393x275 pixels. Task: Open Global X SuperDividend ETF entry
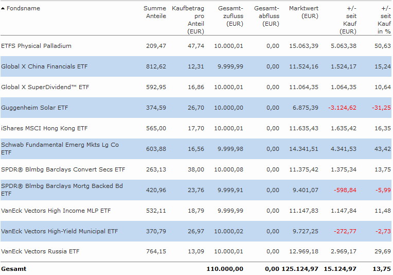coord(45,87)
